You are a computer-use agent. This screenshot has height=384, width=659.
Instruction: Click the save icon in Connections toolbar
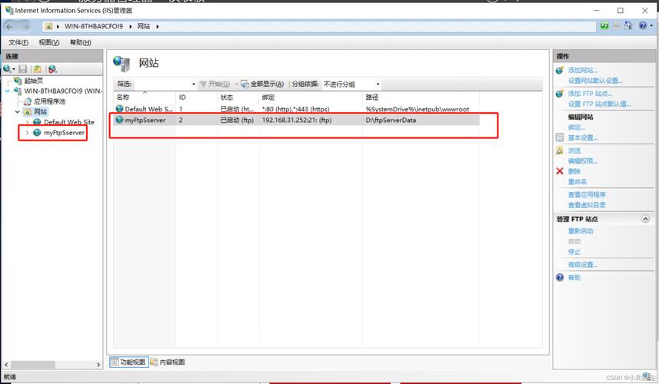point(22,69)
